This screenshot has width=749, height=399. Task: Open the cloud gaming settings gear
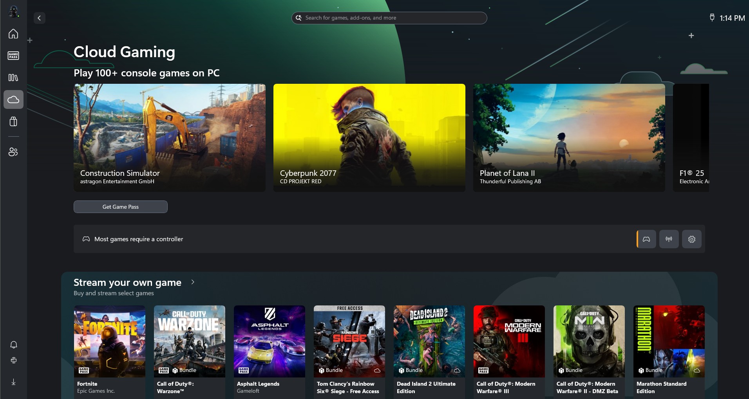click(692, 239)
